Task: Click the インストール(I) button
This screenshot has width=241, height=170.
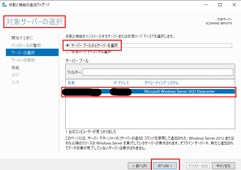Action: click(x=199, y=166)
